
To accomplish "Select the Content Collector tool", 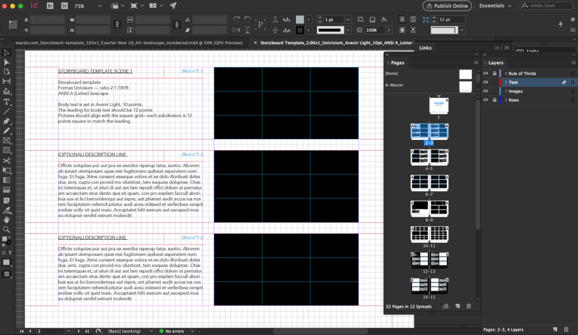I will 6,91.
